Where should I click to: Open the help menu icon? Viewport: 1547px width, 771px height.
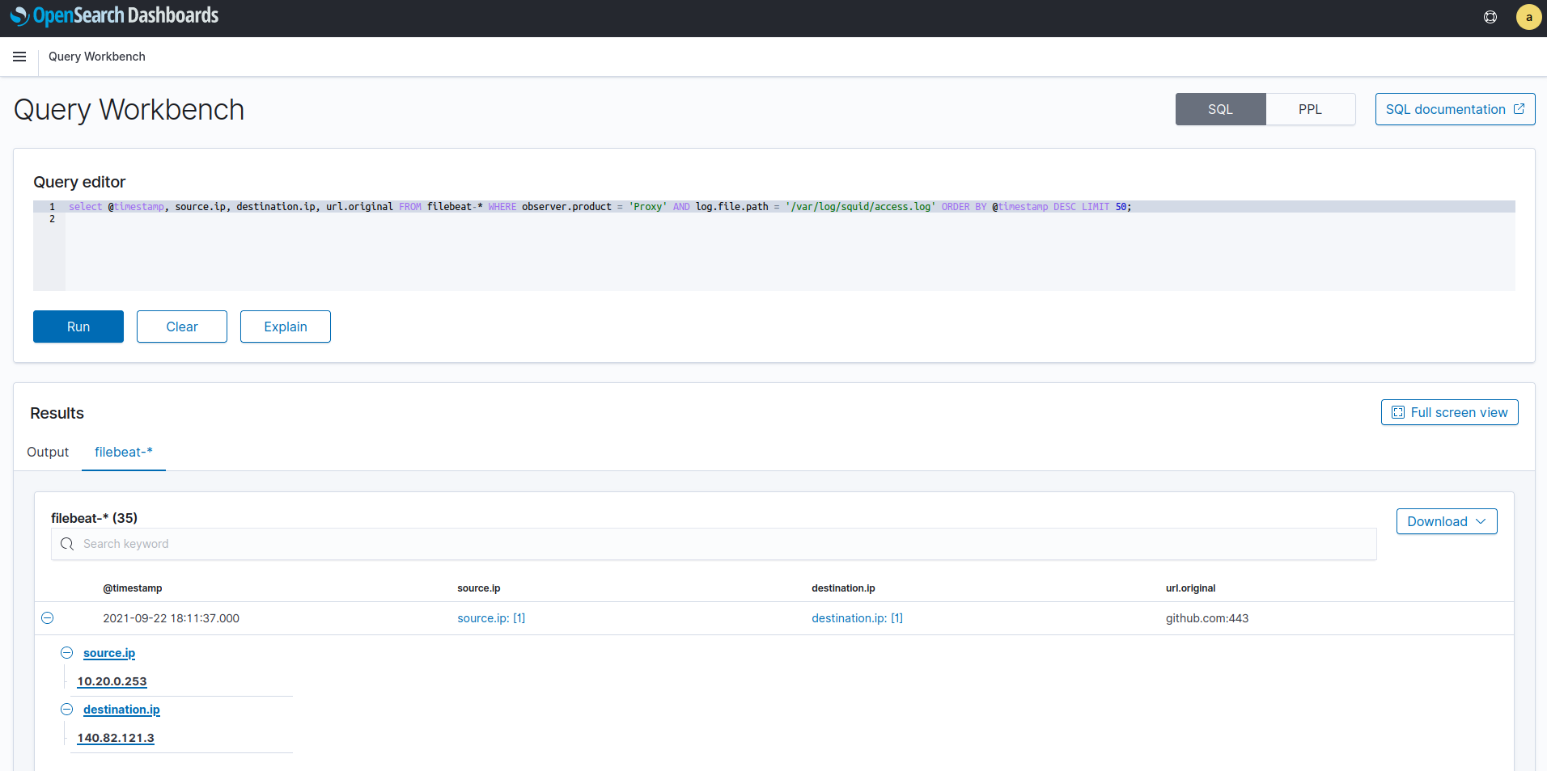pos(1490,17)
